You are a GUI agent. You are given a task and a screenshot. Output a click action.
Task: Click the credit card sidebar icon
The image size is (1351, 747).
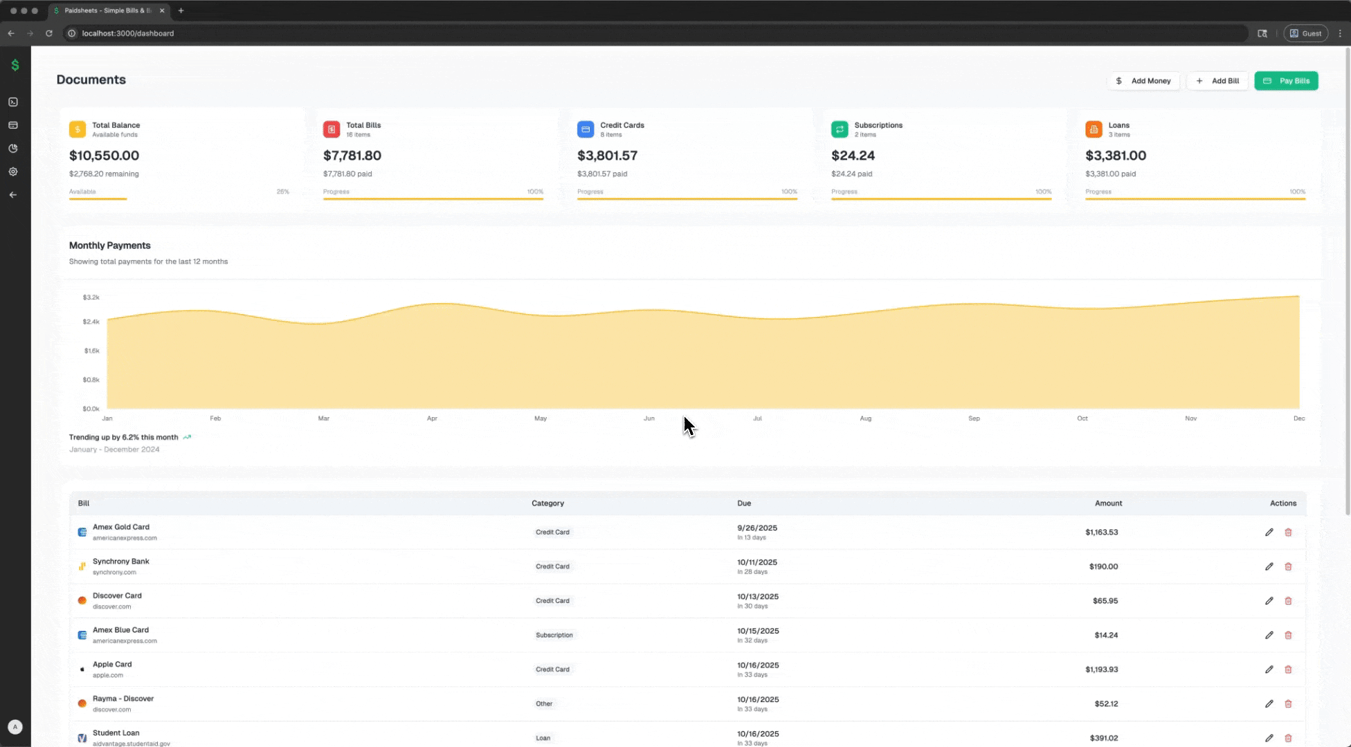13,125
